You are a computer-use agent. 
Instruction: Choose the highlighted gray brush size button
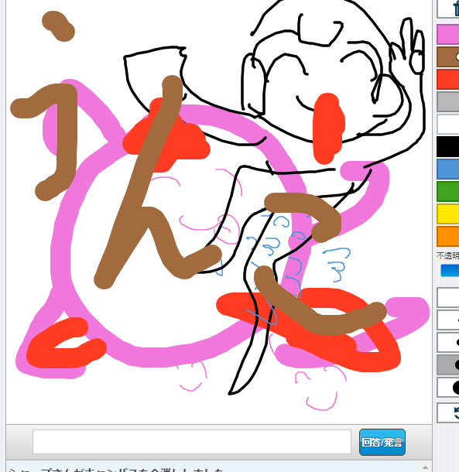(448, 365)
